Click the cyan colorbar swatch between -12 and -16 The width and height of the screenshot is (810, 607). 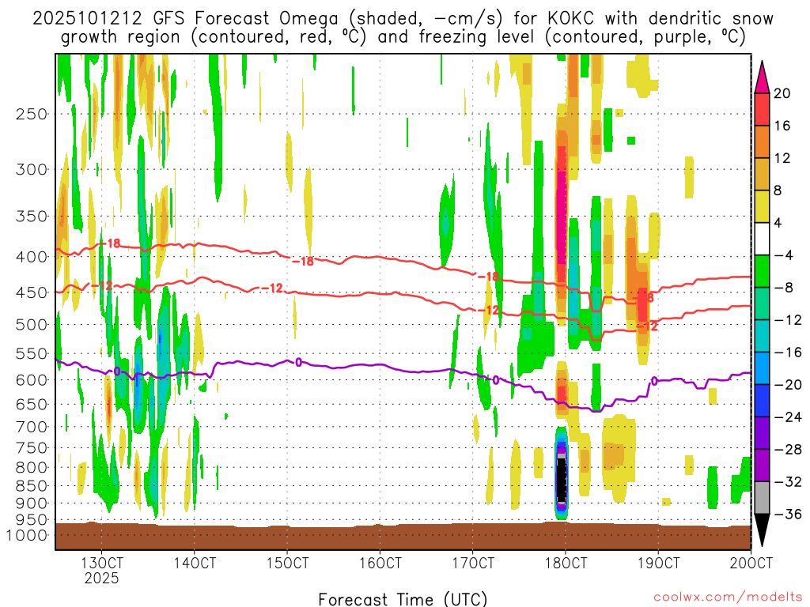762,336
